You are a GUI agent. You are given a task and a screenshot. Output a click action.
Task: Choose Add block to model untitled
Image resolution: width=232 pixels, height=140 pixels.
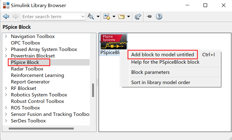163,54
